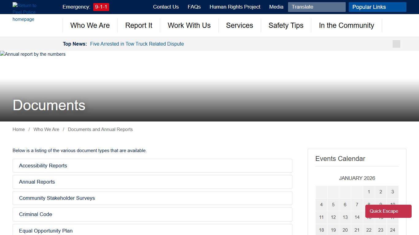Viewport: 419px width, 235px height.
Task: Click the Peel Police homepage logo
Action: point(24,12)
